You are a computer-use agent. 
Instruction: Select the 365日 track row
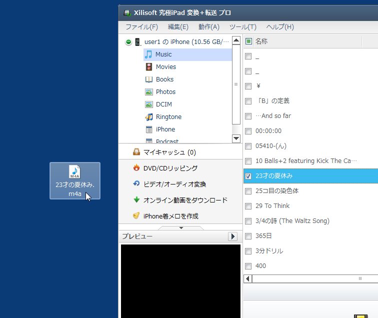(x=310, y=236)
